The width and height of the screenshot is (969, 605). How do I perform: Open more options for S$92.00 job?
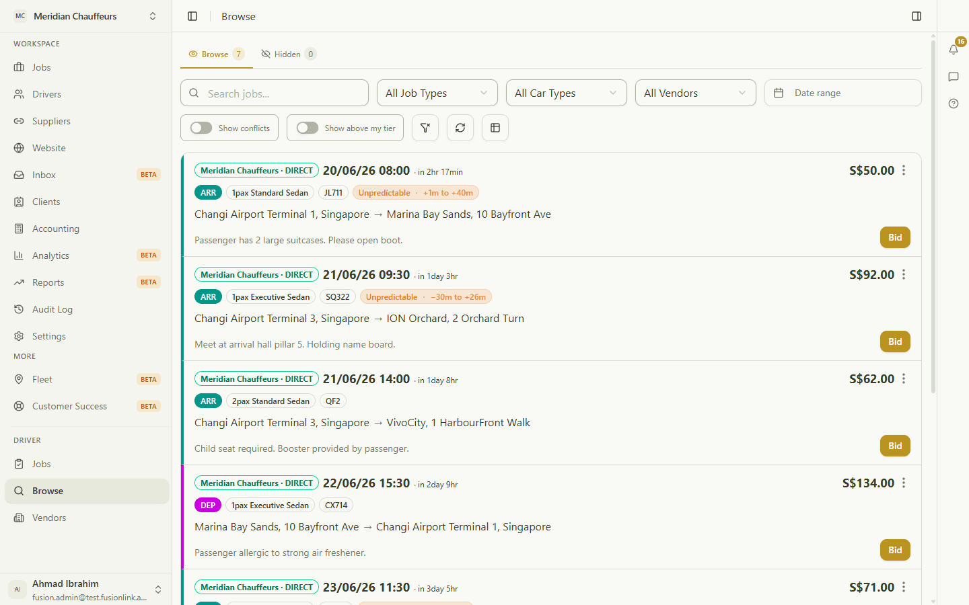click(x=904, y=275)
